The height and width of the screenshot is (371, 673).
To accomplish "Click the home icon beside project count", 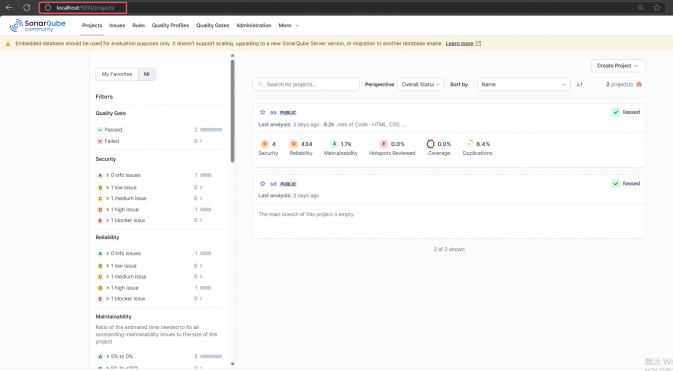I will coord(639,84).
